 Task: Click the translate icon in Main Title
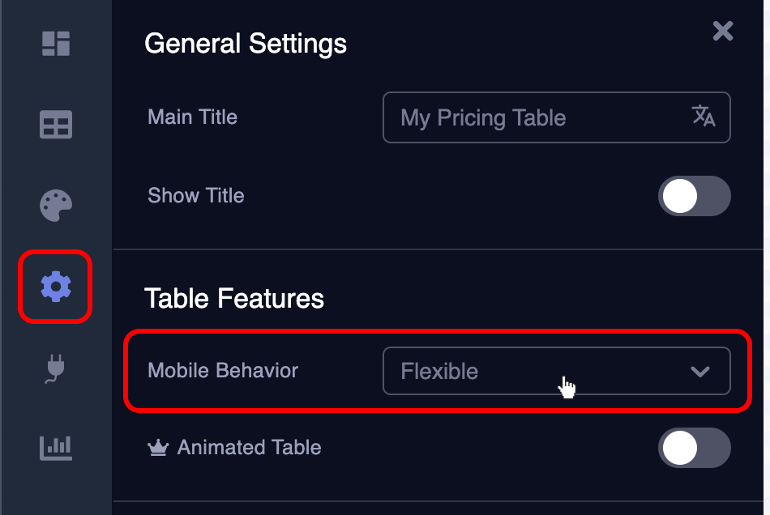[x=704, y=117]
